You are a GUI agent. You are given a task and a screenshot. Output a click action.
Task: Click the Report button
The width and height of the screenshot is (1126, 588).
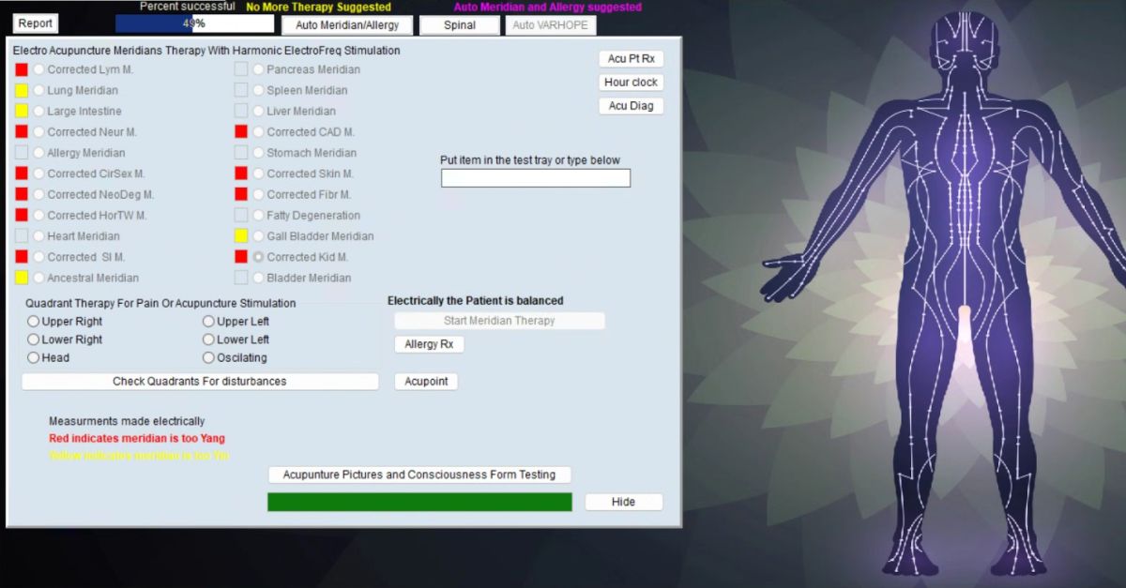point(36,23)
